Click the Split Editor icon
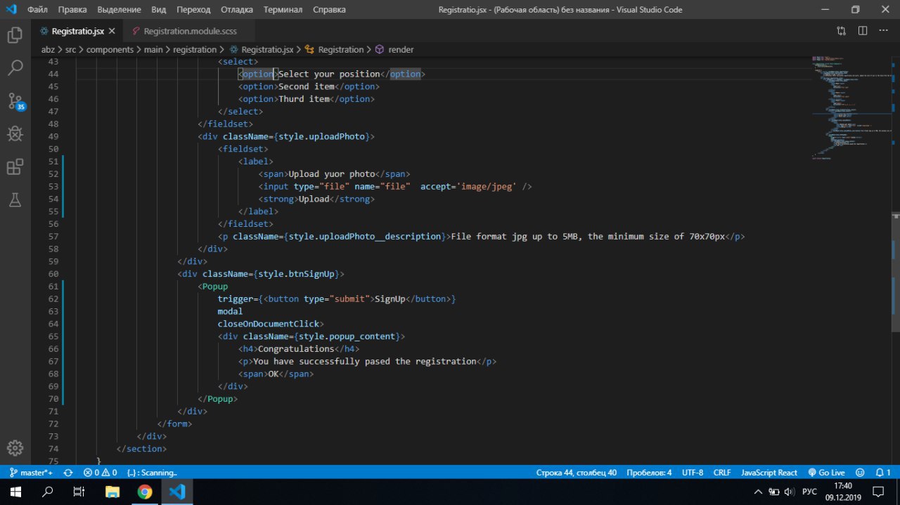Screen dimensions: 900x505 pos(862,31)
